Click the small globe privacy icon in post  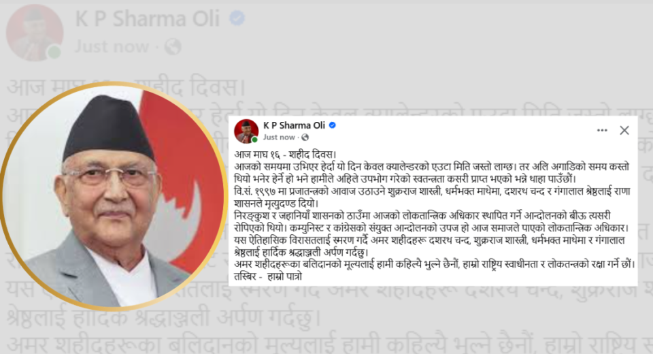coord(305,138)
